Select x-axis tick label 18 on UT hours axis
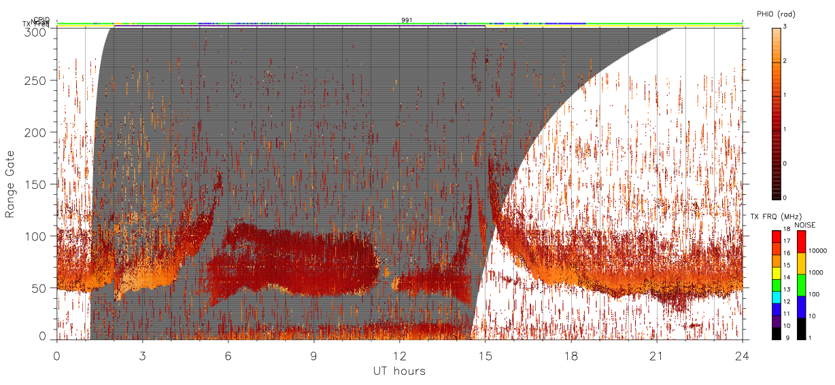835x385 pixels. pyautogui.click(x=570, y=354)
